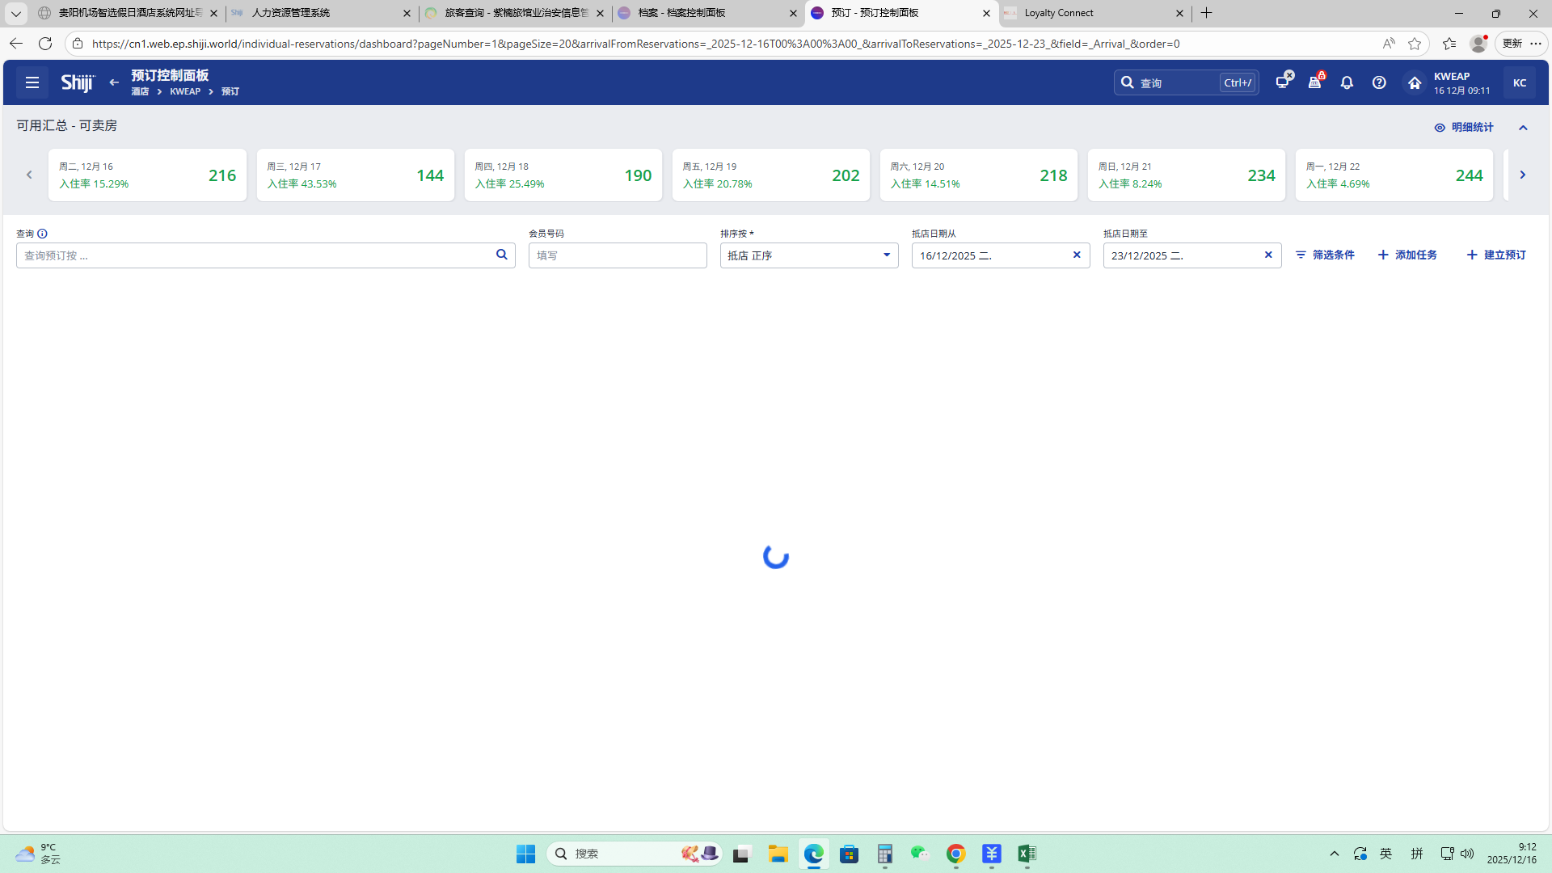Open Excel from the Windows taskbar
Screen dimensions: 1552x873
1027,854
